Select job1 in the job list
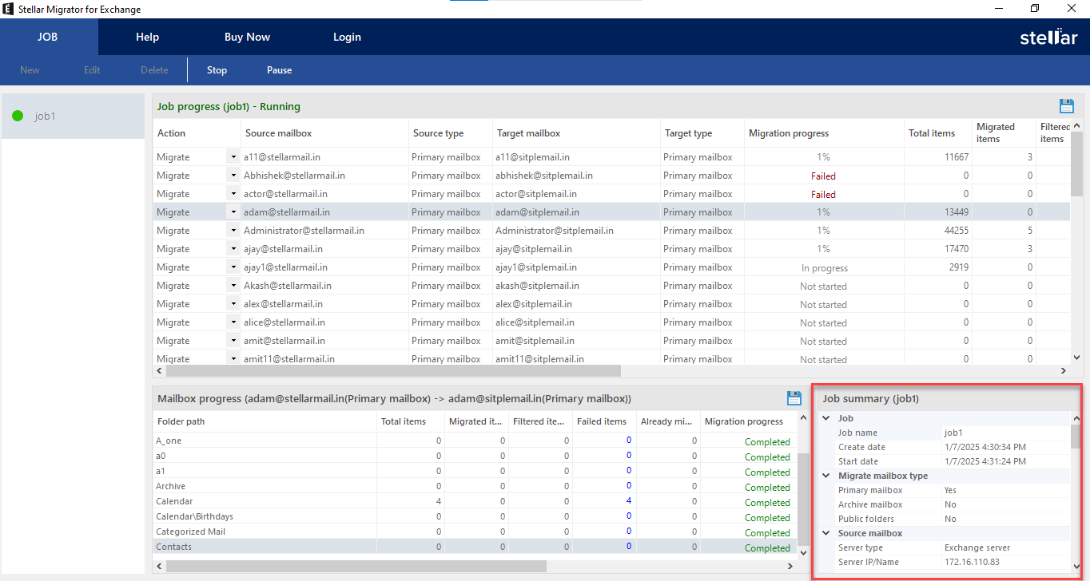Image resolution: width=1090 pixels, height=581 pixels. point(73,116)
